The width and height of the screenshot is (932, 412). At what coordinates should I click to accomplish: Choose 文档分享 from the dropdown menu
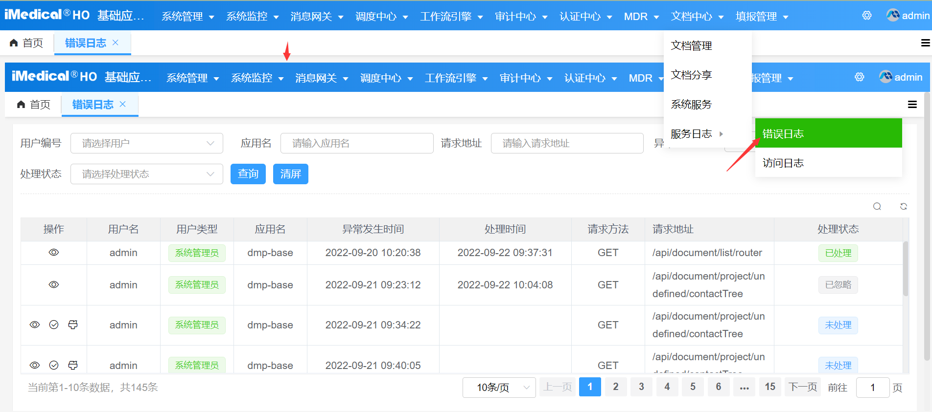coord(691,75)
